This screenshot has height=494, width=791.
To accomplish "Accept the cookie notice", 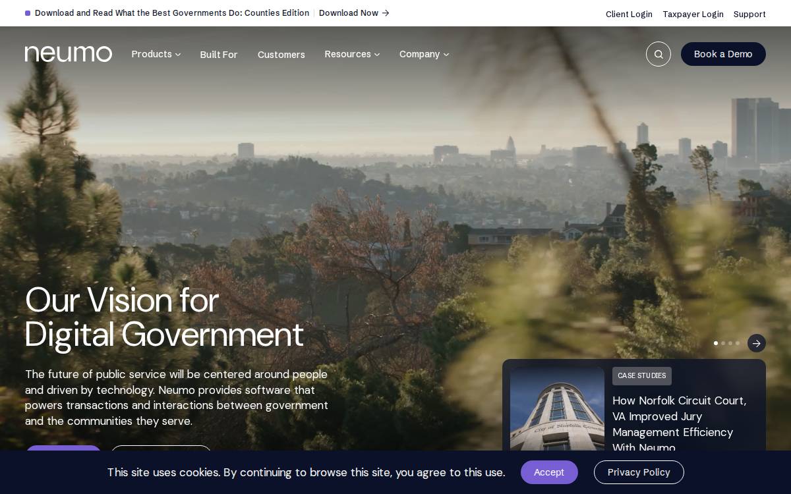I will click(549, 472).
